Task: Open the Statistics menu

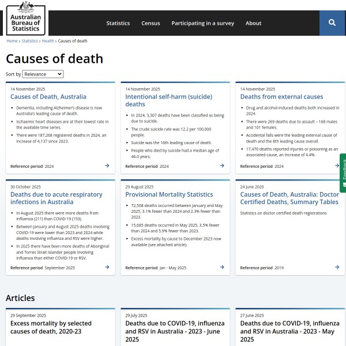Action: click(118, 23)
